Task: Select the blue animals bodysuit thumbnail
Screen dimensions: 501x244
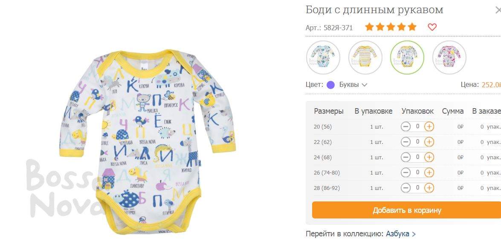Action: tap(323, 57)
